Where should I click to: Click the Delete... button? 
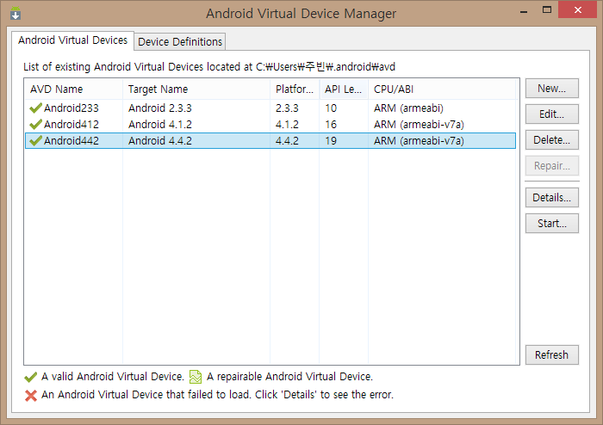(x=552, y=139)
